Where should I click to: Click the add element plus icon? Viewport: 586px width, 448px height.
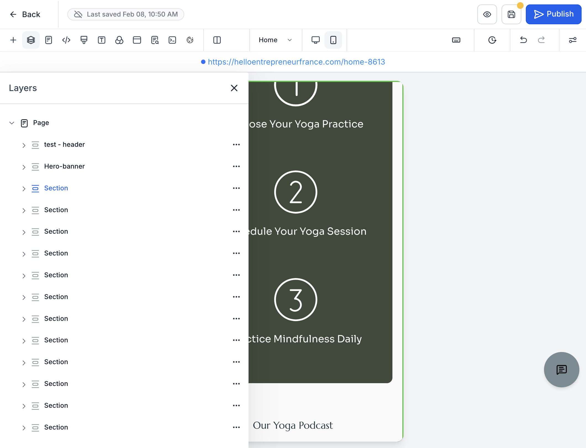click(13, 40)
